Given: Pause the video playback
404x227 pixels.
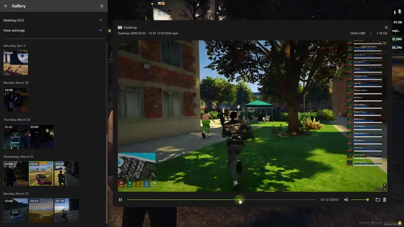Looking at the screenshot, I should 120,200.
